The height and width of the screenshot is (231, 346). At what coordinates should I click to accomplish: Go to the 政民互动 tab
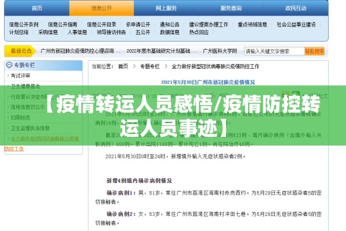click(296, 8)
